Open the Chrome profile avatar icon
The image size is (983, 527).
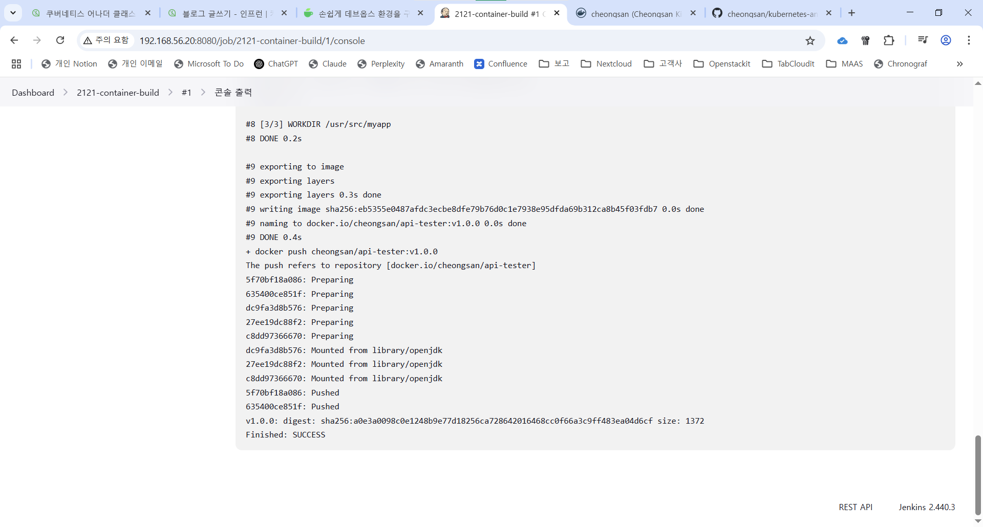pyautogui.click(x=946, y=40)
